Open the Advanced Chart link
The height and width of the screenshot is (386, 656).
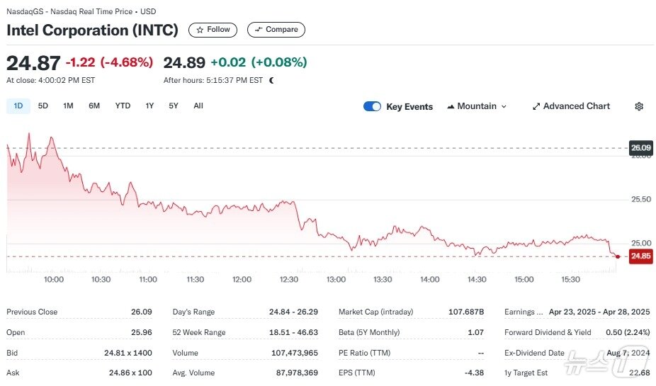[576, 106]
